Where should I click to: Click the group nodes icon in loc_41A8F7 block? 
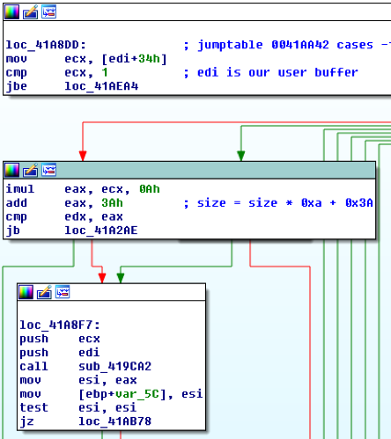tap(63, 292)
